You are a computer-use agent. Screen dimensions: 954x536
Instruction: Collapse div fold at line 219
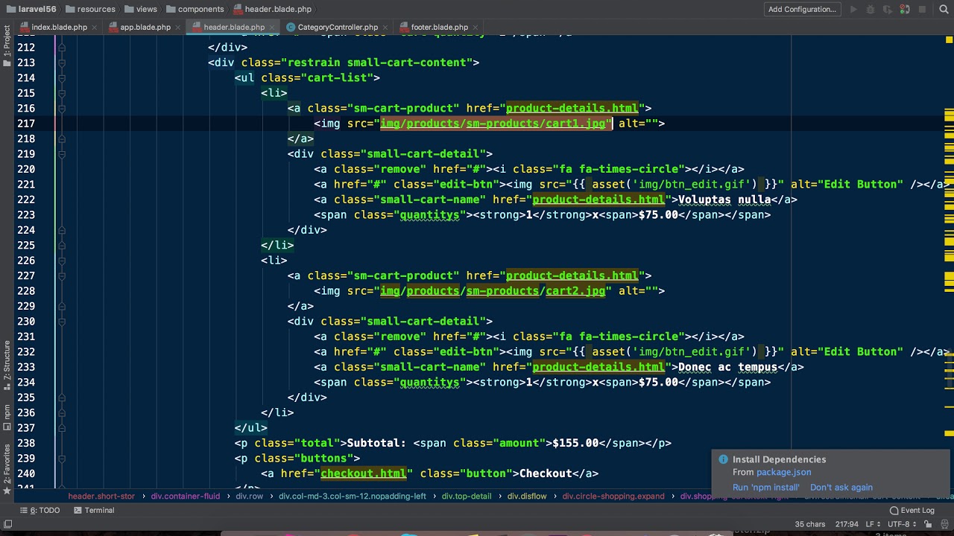pyautogui.click(x=62, y=154)
